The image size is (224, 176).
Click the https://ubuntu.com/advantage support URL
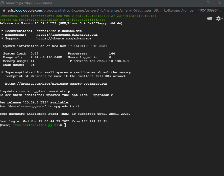pos(64,38)
